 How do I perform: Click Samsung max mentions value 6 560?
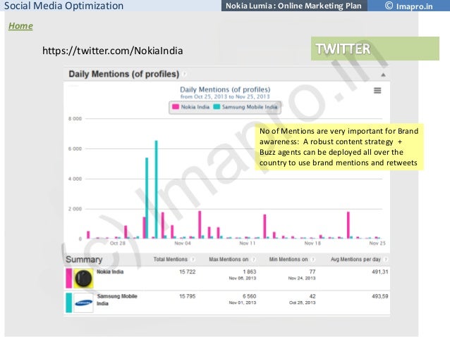(250, 296)
